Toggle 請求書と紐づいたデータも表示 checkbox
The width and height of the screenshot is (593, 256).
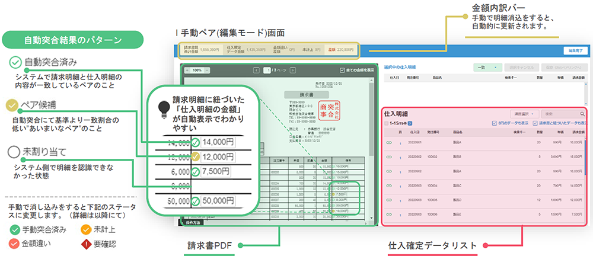click(x=535, y=123)
